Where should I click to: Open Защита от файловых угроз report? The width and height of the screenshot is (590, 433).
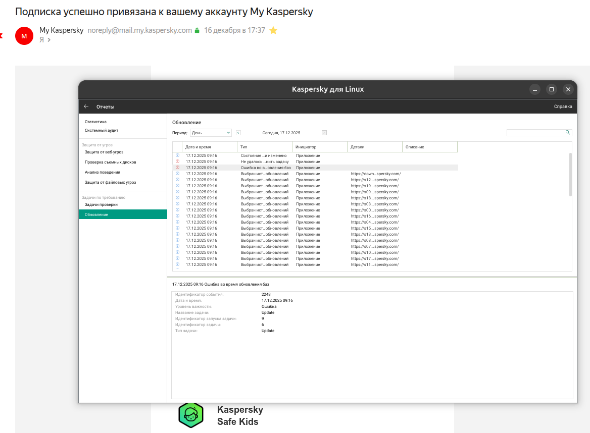tap(110, 182)
